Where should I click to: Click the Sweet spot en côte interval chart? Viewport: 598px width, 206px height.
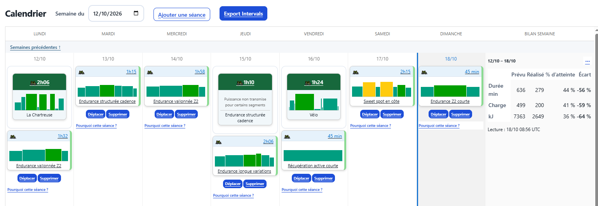382,89
